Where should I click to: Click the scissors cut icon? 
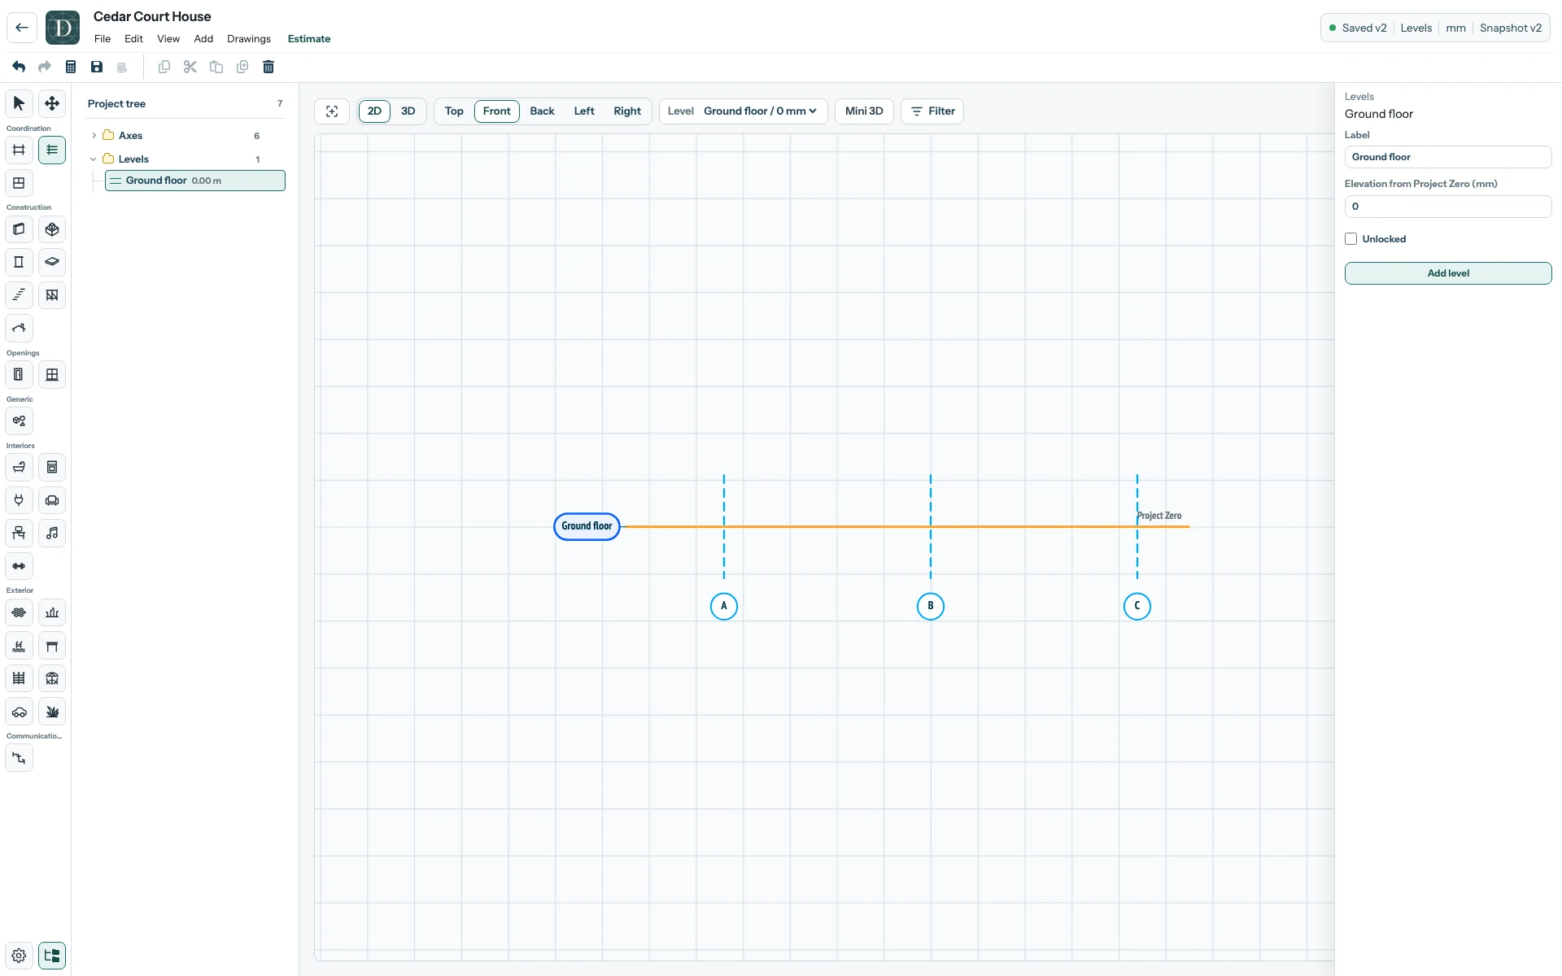tap(190, 67)
